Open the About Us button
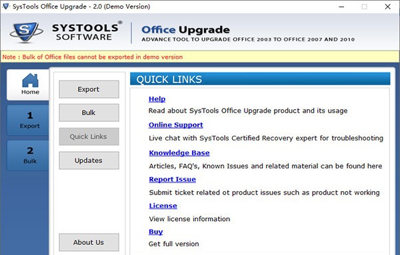Screen dimensions: 400x255 point(89,242)
